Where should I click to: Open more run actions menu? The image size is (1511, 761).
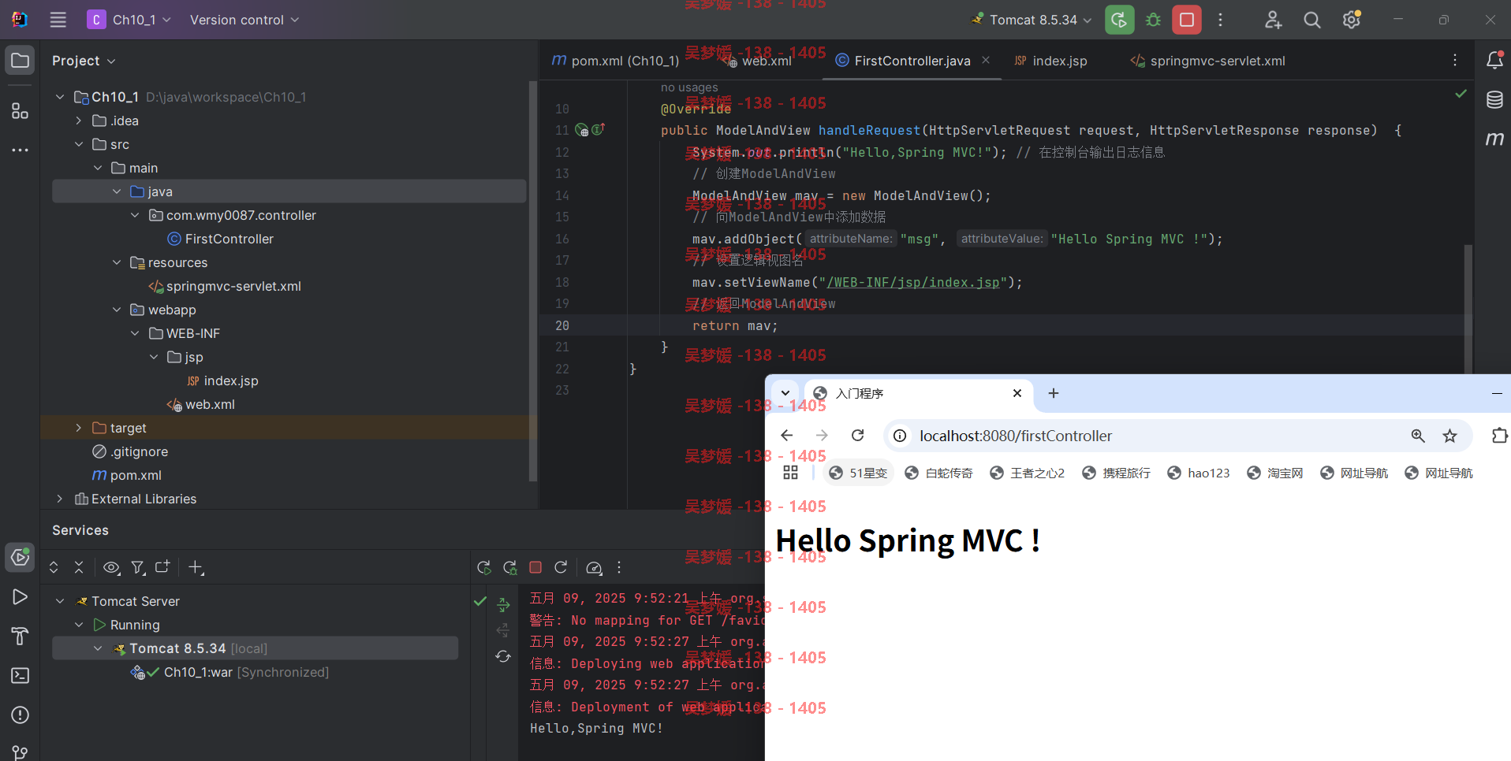point(1220,20)
